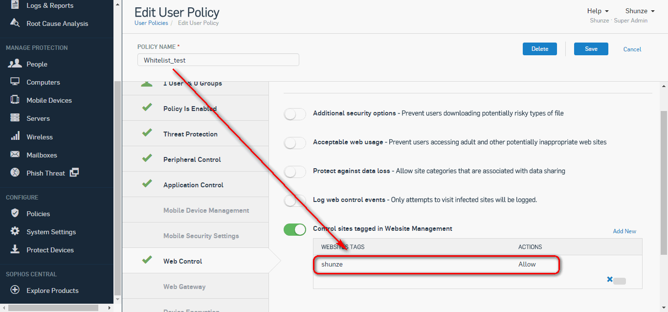The height and width of the screenshot is (312, 668).
Task: Click the WEBSITES TAGS column header
Action: [x=343, y=247]
